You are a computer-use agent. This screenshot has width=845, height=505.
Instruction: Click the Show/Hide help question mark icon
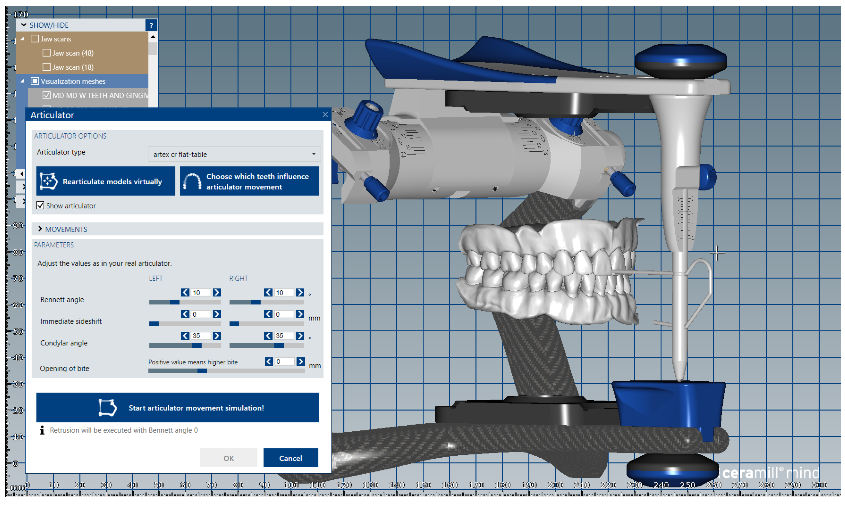(151, 25)
